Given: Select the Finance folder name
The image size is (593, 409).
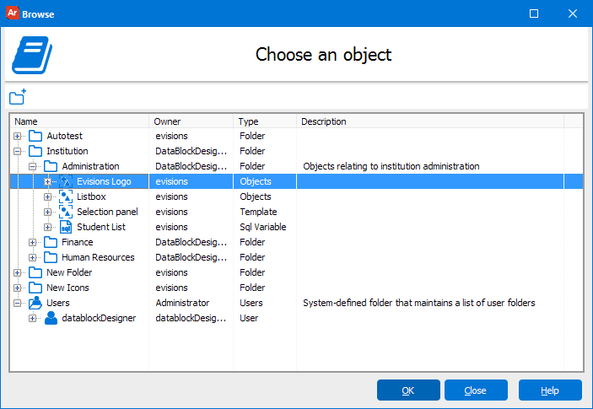Looking at the screenshot, I should pos(77,242).
